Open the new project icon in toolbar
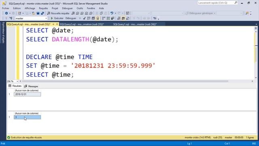The width and height of the screenshot is (259, 146). (x=19, y=13)
